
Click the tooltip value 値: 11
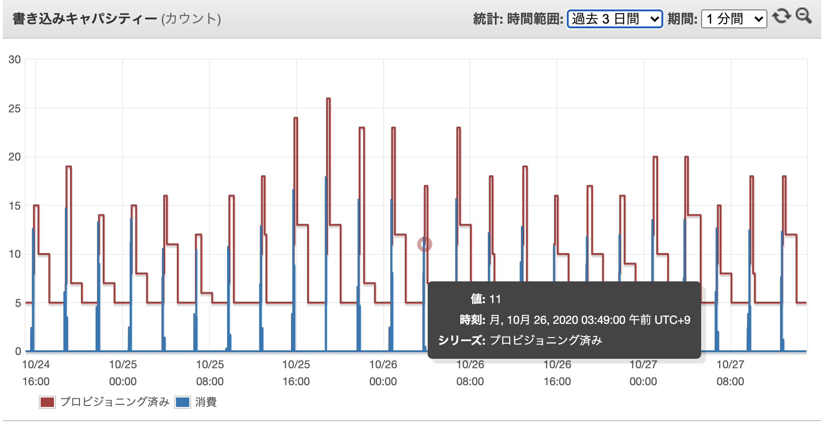pos(485,299)
